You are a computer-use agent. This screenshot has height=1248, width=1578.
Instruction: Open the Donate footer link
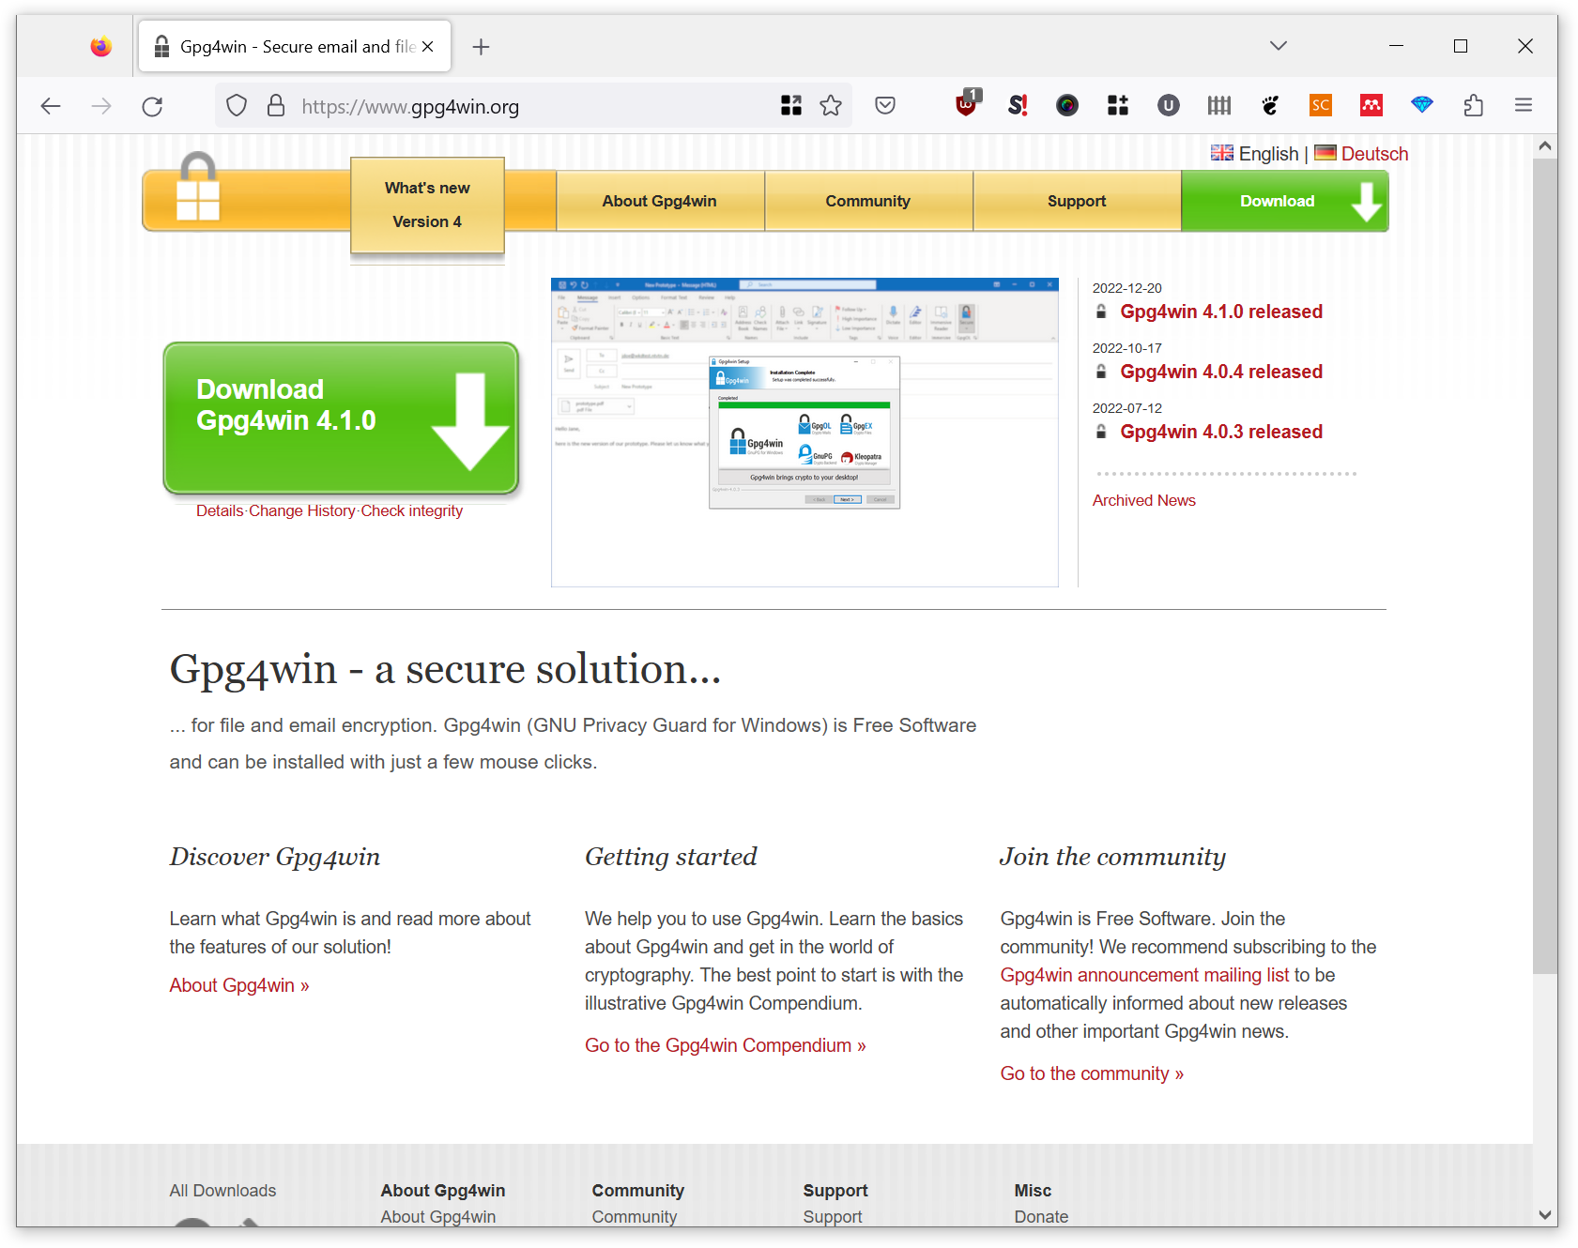[x=1041, y=1217]
